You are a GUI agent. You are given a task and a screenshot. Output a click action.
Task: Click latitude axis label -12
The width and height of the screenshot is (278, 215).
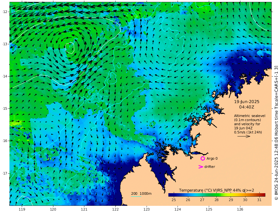pyautogui.click(x=5, y=12)
